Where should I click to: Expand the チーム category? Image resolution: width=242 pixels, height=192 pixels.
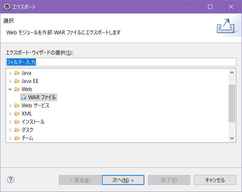(x=10, y=138)
